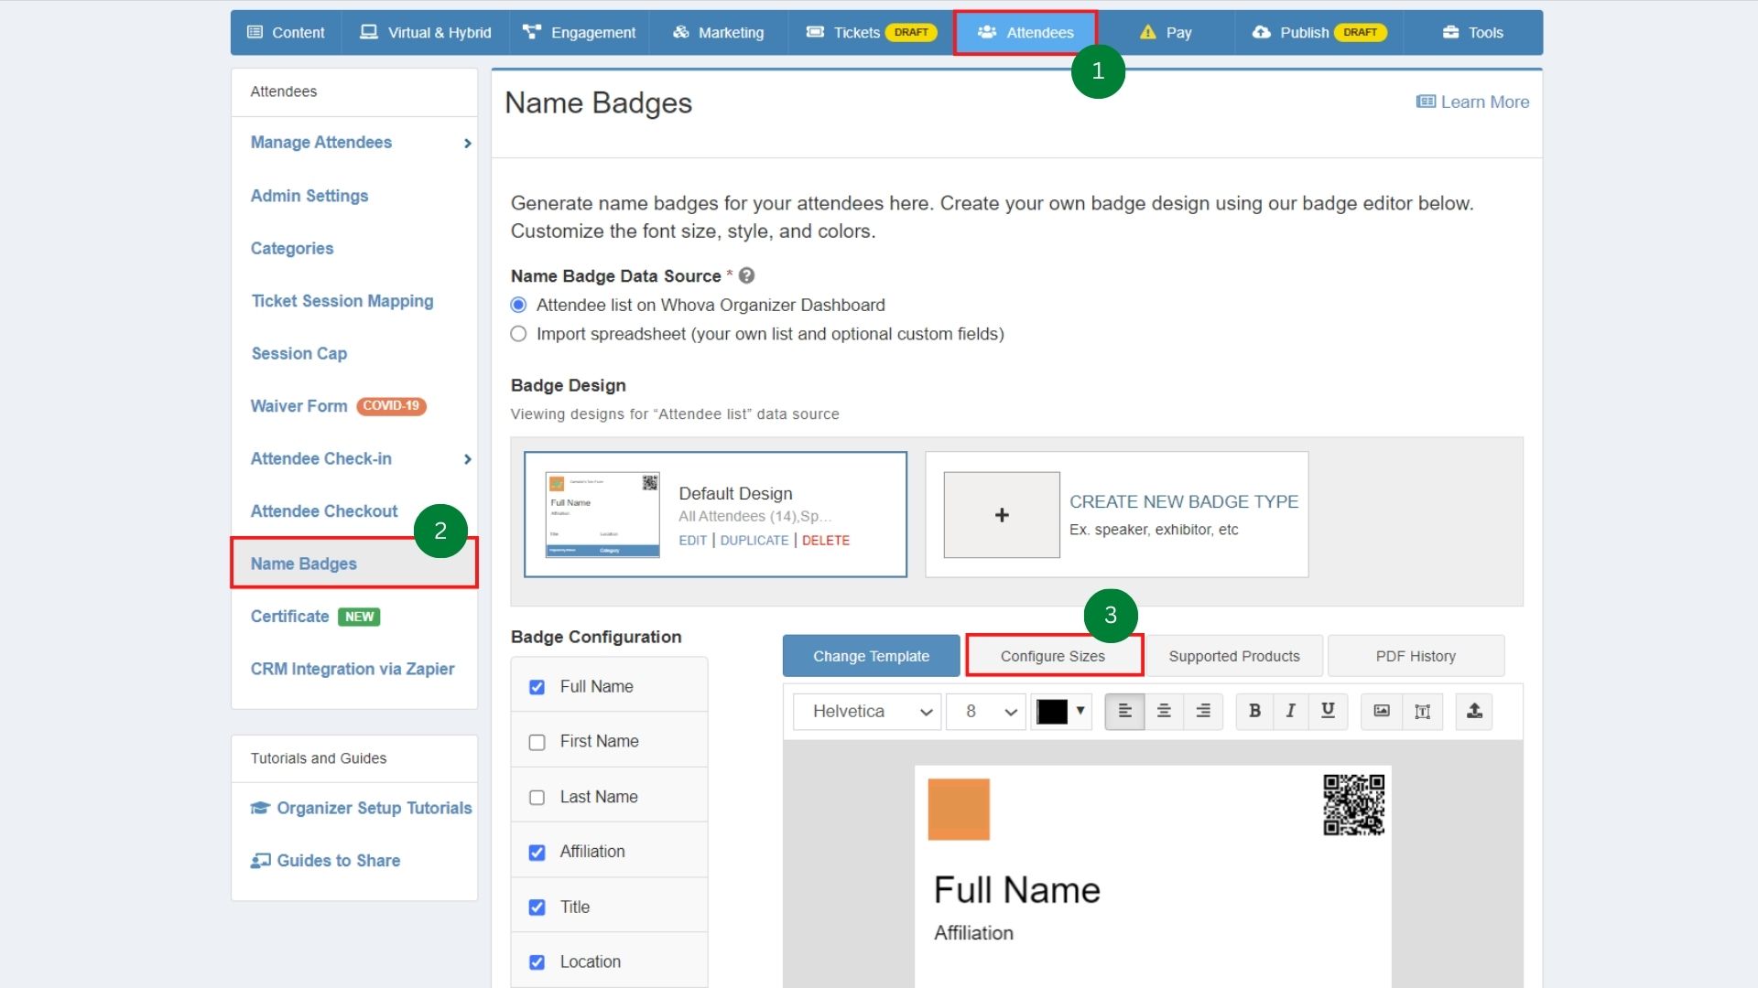This screenshot has height=988, width=1758.
Task: Duplicate the Default Design badge
Action: [754, 540]
